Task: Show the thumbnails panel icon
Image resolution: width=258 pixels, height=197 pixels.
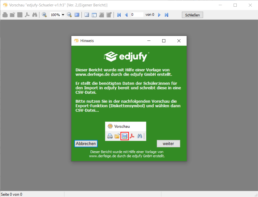Action: coord(94,15)
